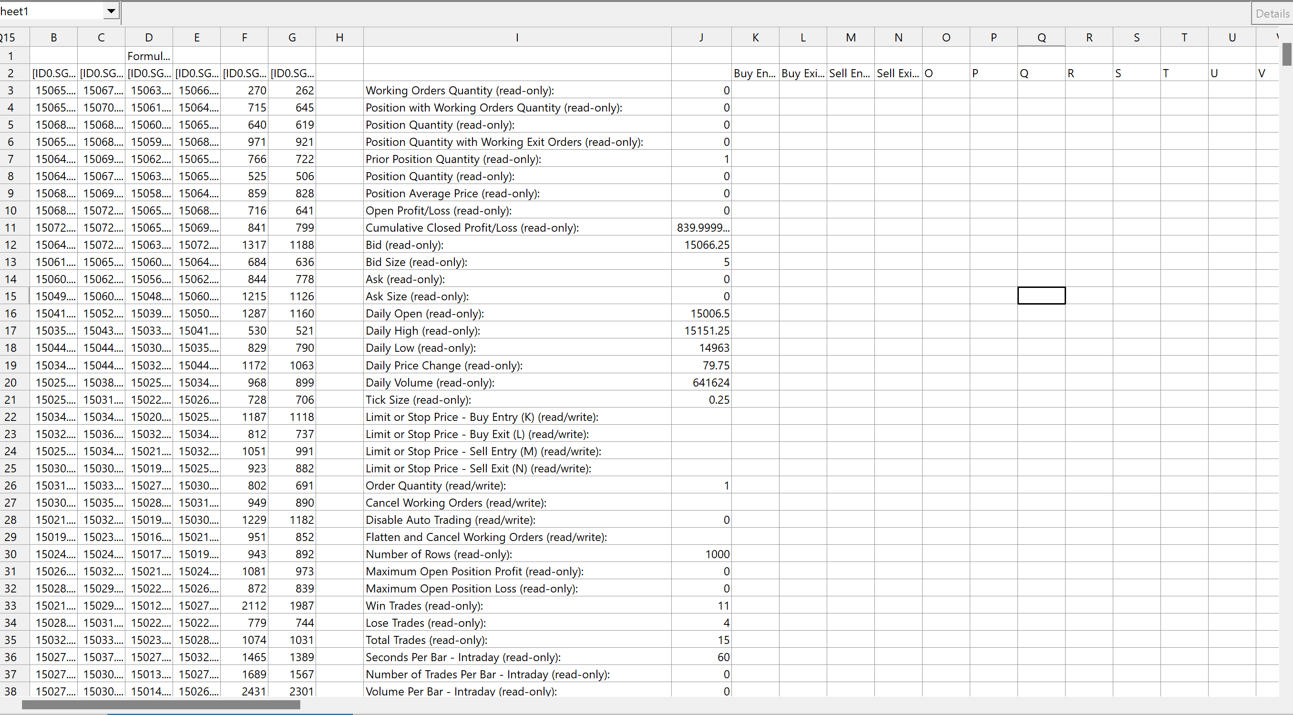Viewport: 1293px width, 715px height.
Task: Select the Cumulative Closed Profit/Loss value cell
Action: point(701,228)
